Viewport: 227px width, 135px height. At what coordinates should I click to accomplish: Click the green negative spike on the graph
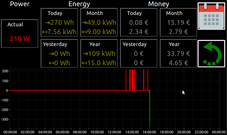tap(150, 109)
